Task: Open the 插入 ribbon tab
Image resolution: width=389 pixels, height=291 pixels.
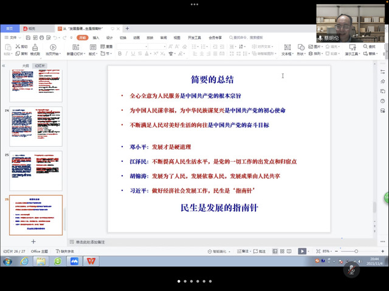Action: (96, 37)
